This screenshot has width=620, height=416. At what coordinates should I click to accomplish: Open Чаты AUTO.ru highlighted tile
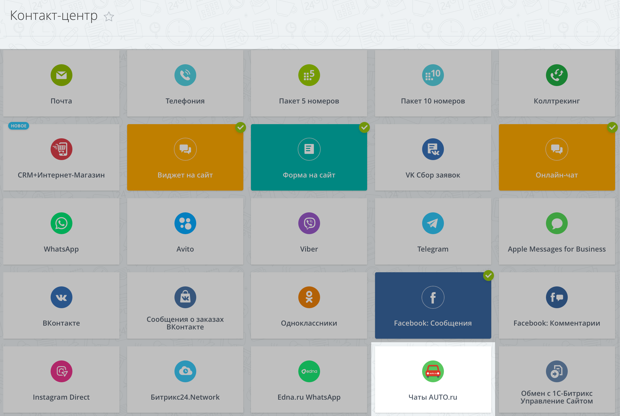tap(433, 380)
